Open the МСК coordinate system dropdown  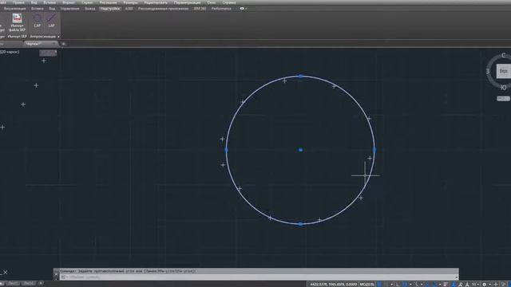(503, 98)
